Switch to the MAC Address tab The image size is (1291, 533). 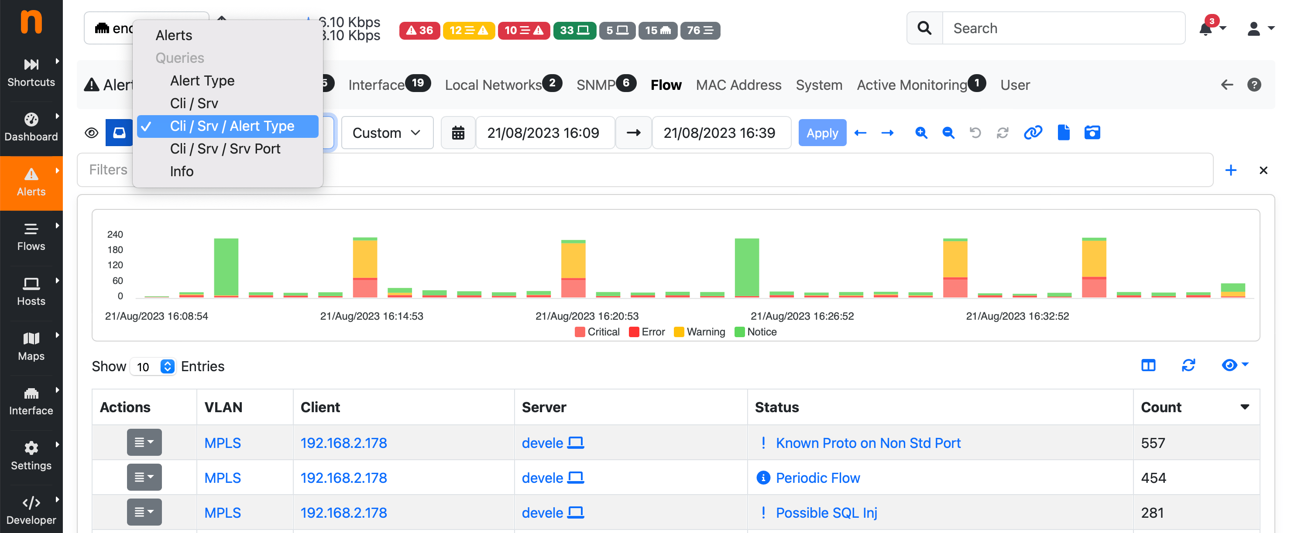pos(738,85)
